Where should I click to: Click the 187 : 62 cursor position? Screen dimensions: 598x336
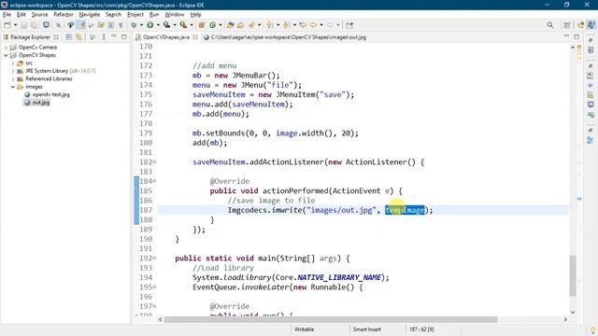pos(421,329)
